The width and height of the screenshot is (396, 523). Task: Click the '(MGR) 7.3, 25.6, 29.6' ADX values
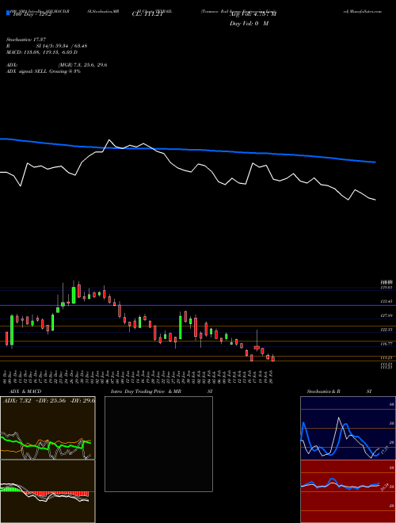coord(82,65)
